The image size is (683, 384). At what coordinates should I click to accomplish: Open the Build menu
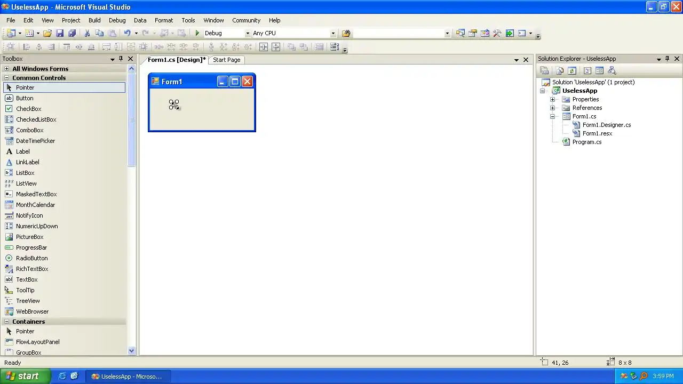click(94, 20)
